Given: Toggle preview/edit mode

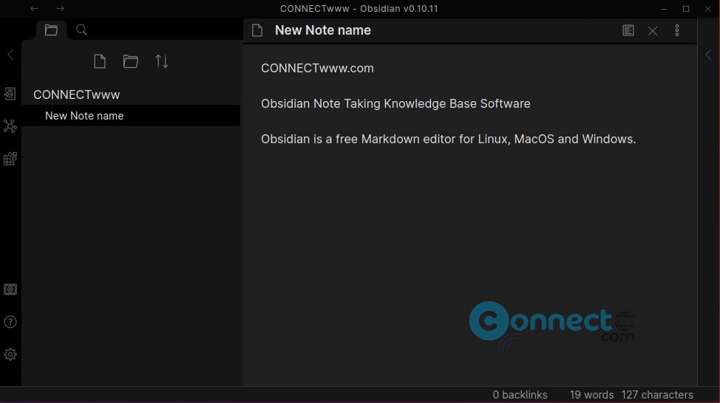Looking at the screenshot, I should (x=628, y=30).
